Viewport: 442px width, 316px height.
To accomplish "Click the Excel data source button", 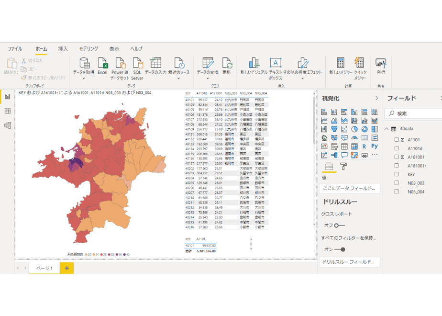I will 102,66.
